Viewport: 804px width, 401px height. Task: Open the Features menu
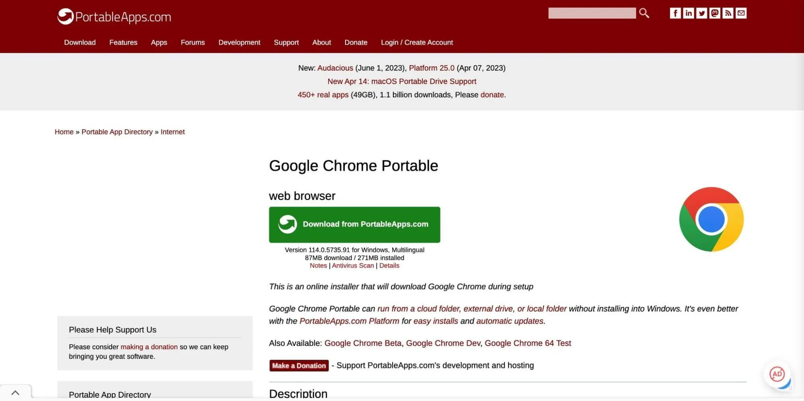point(123,42)
